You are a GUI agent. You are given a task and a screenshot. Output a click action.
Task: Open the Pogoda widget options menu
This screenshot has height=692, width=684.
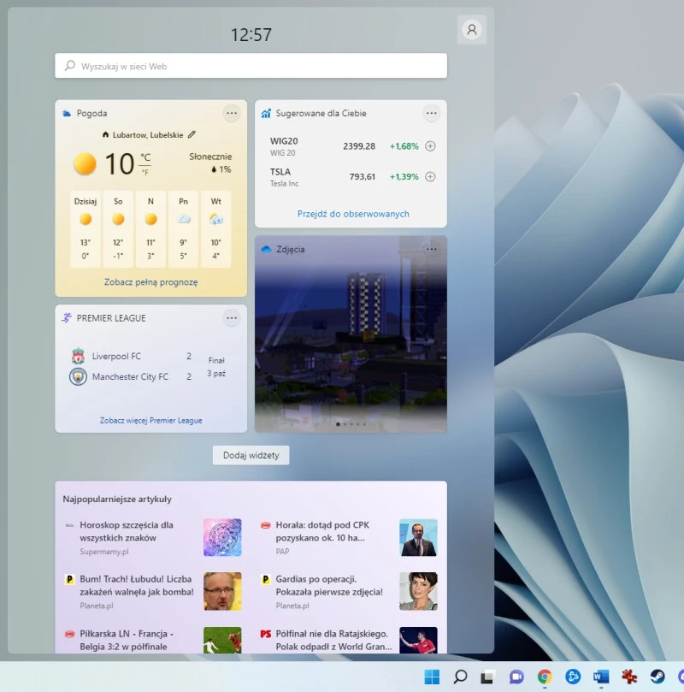click(x=232, y=113)
